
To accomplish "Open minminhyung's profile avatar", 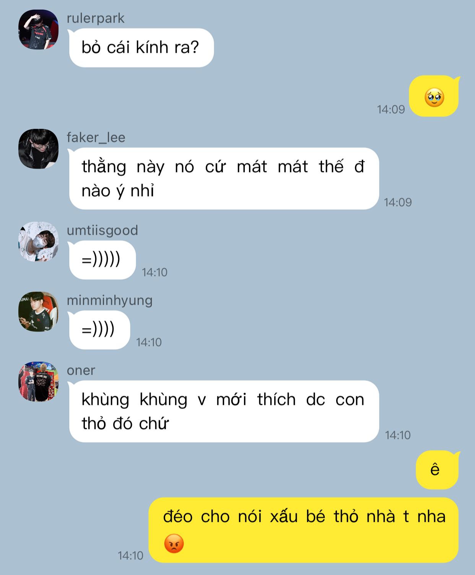I will pyautogui.click(x=38, y=312).
